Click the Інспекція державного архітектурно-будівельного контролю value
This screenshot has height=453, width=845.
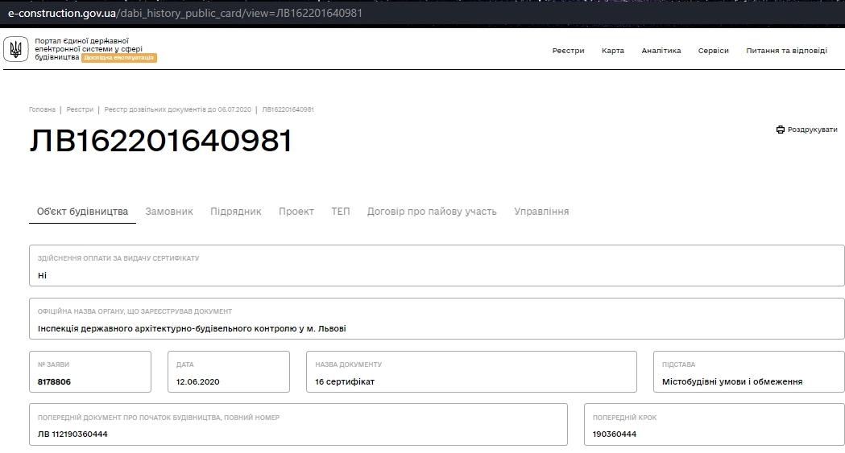coord(192,328)
